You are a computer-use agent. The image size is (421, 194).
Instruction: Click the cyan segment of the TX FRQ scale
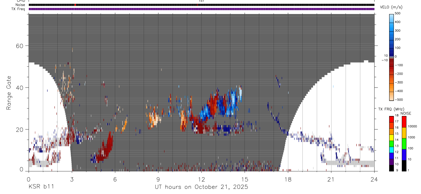click(x=391, y=150)
